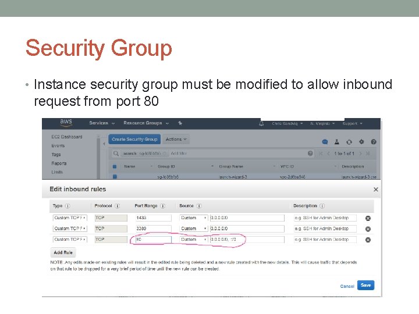Viewport: 419px width, 314px height.
Task: Click the Type info icon
Action: point(68,206)
